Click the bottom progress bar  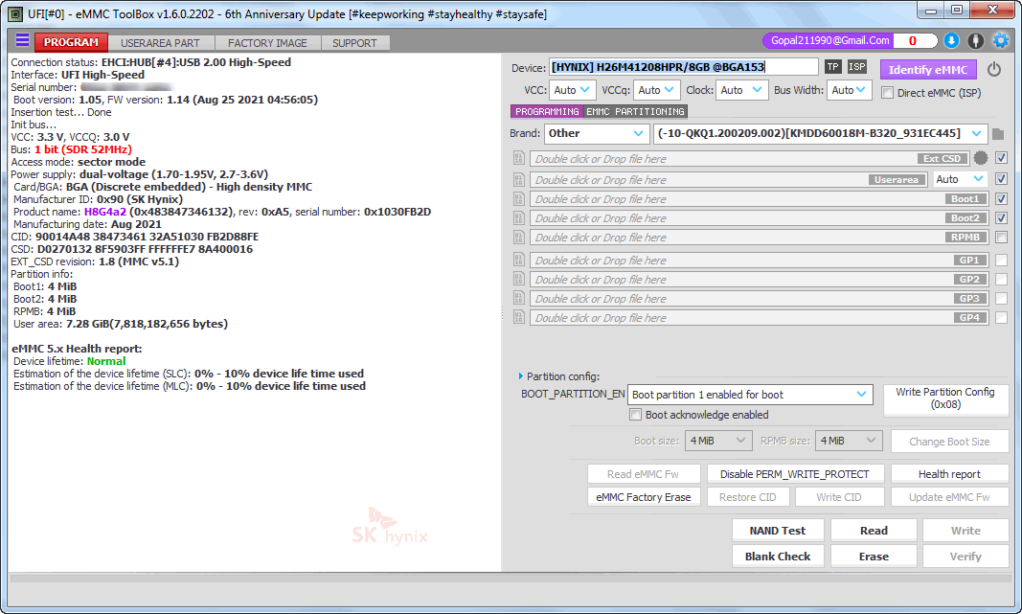(510, 579)
